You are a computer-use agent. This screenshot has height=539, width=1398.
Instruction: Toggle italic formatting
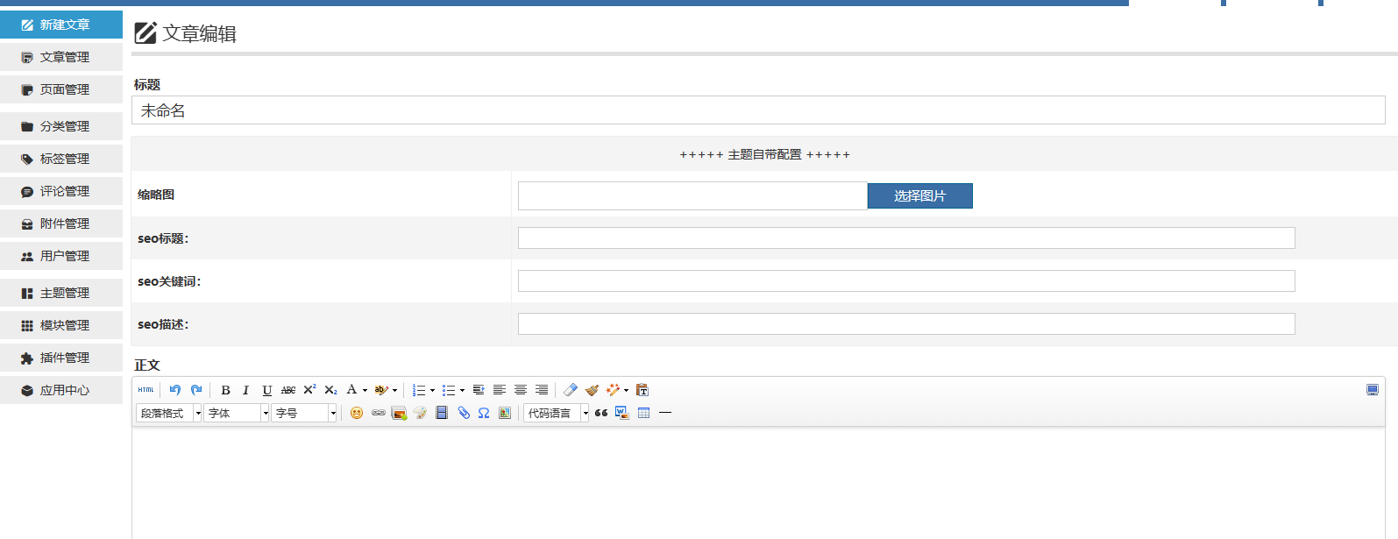click(x=245, y=390)
